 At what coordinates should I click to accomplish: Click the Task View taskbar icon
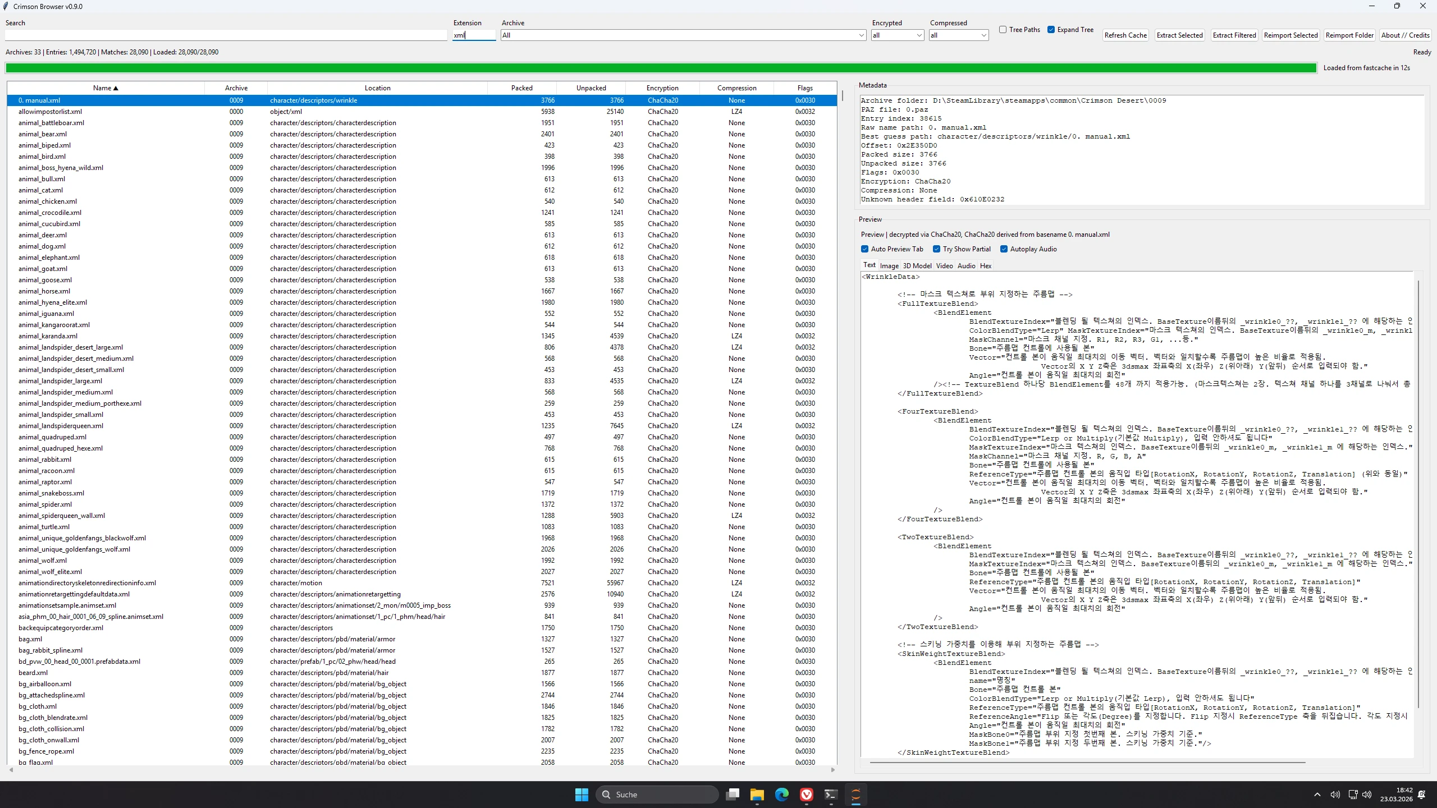732,795
